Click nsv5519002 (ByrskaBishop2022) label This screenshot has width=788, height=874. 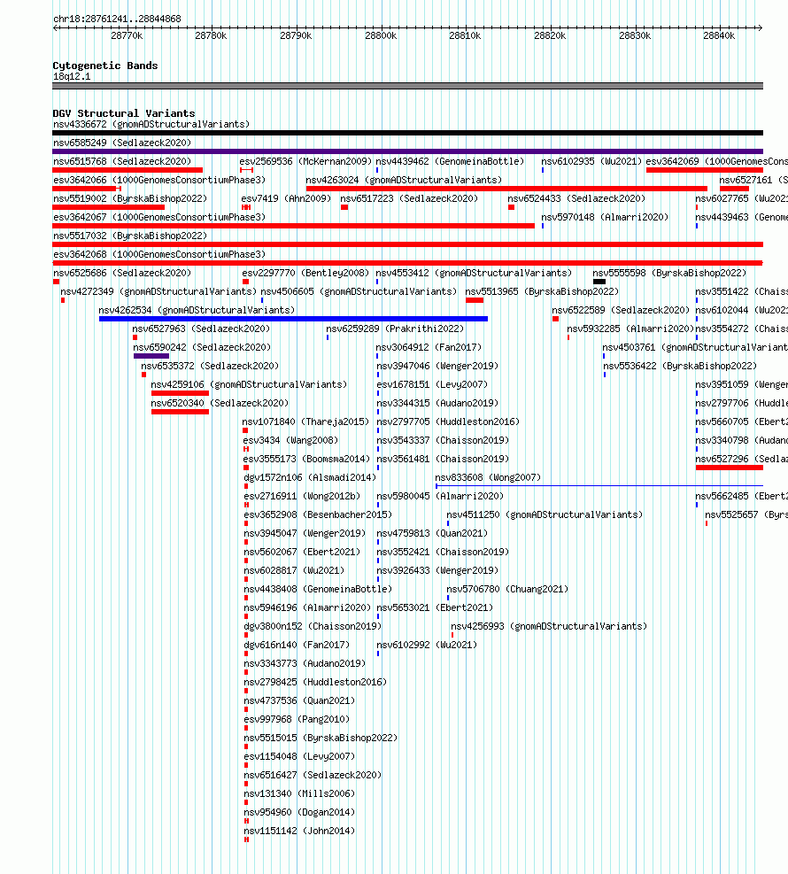pyautogui.click(x=130, y=199)
